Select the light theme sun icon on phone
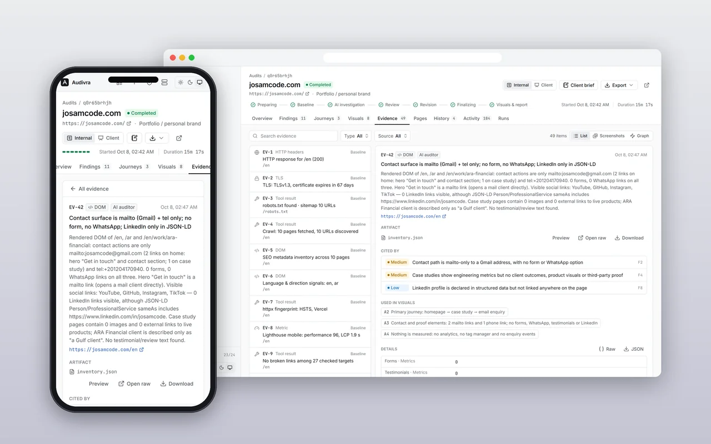711x444 pixels. [x=181, y=82]
